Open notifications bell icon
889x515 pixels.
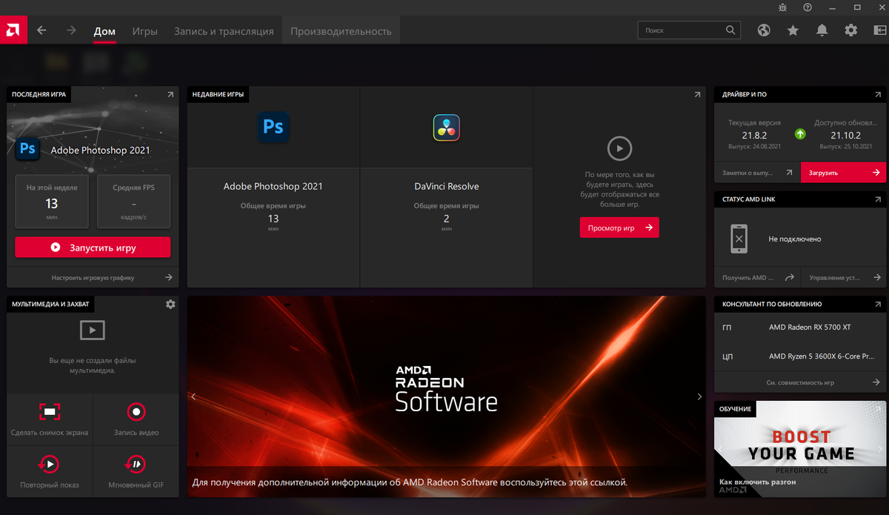coord(822,30)
